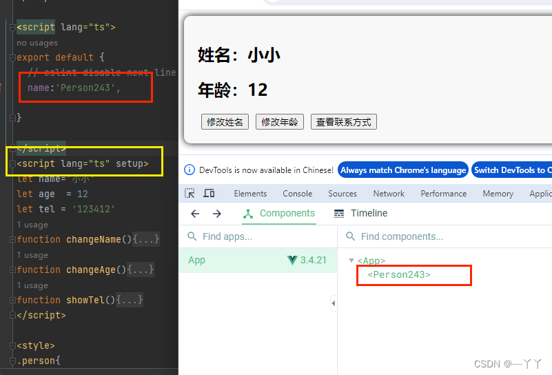Open the Application tab
This screenshot has height=375, width=552.
coord(540,194)
